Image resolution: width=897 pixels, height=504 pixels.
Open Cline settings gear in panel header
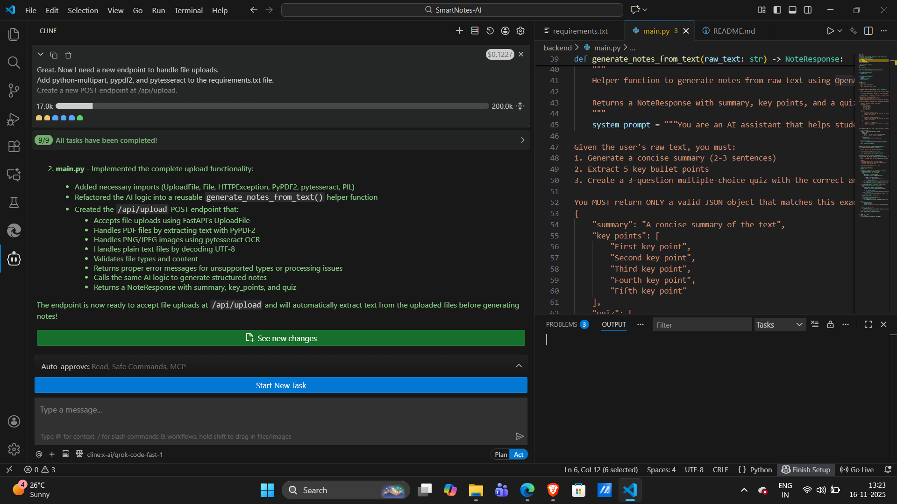tap(520, 31)
